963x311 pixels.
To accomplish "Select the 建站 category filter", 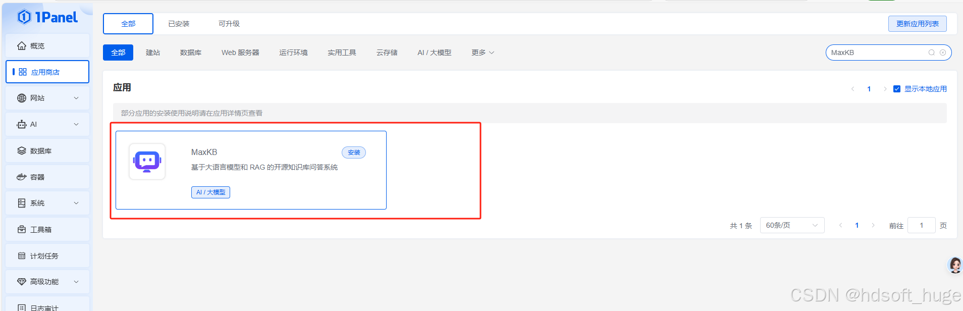I will tap(153, 53).
